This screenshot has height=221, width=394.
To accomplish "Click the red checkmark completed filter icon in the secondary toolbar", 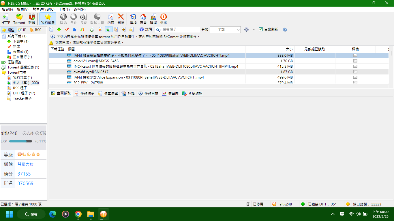I will 67,29.
